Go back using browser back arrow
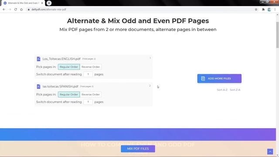The width and height of the screenshot is (279, 157). pyautogui.click(x=4, y=10)
